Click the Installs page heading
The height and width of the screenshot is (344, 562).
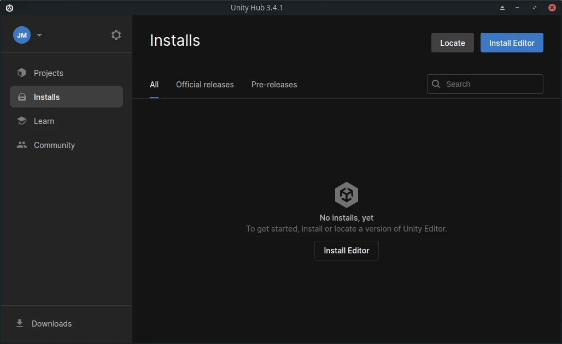(175, 40)
